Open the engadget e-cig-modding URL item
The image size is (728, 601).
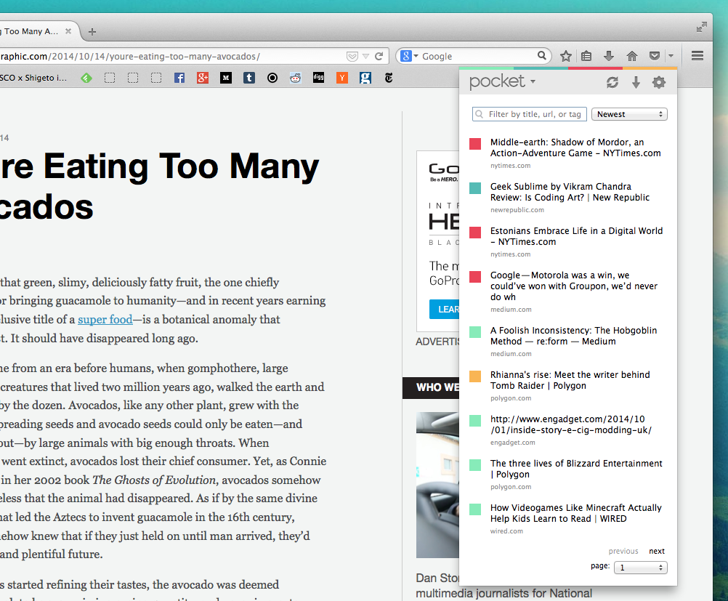(x=571, y=424)
